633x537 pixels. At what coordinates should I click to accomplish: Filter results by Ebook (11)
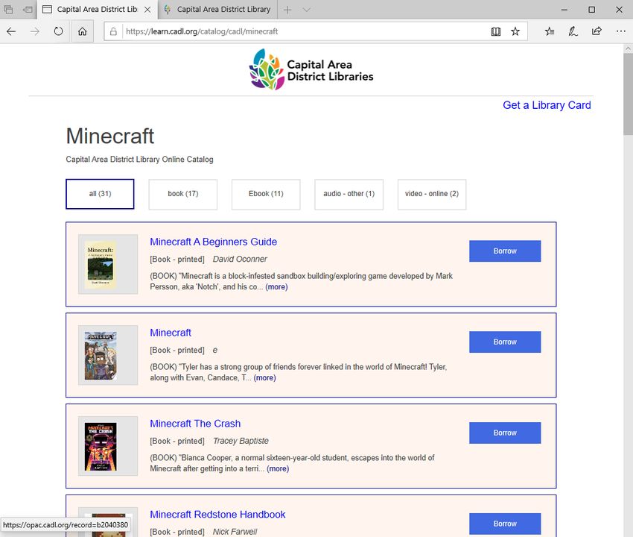click(x=266, y=194)
